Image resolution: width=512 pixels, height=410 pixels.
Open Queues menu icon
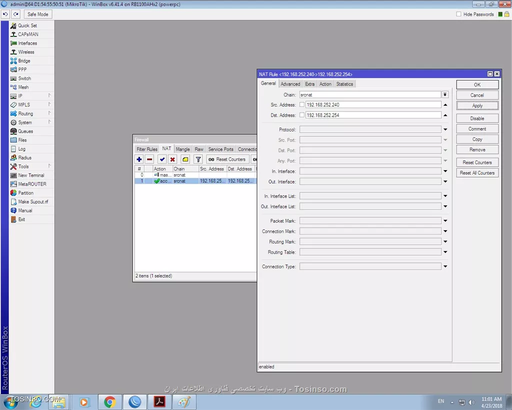point(13,132)
